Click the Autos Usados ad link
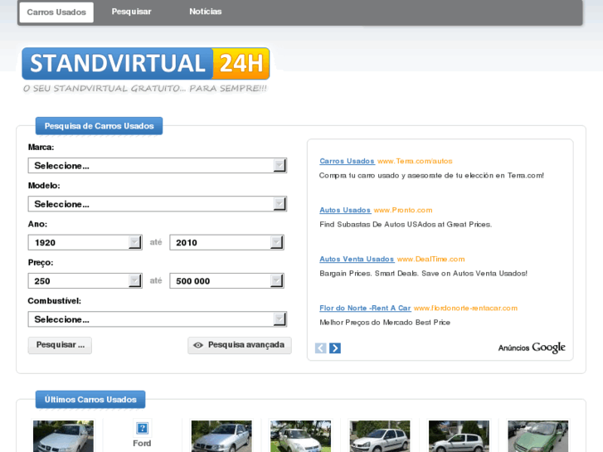This screenshot has width=603, height=452. 345,210
